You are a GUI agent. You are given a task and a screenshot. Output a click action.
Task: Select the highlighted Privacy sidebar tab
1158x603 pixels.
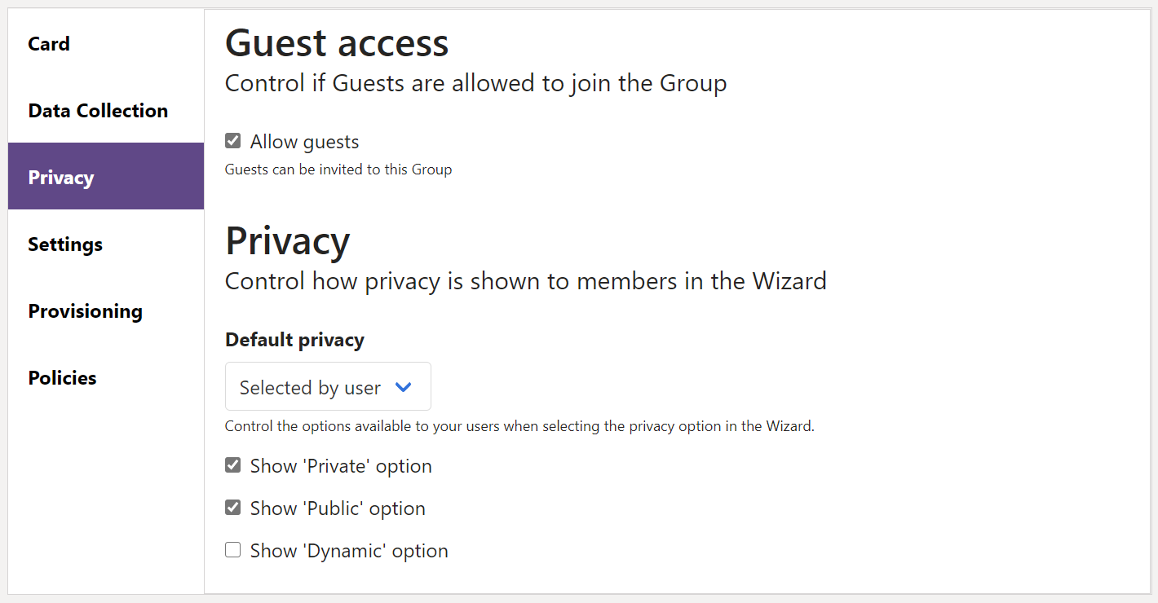61,178
